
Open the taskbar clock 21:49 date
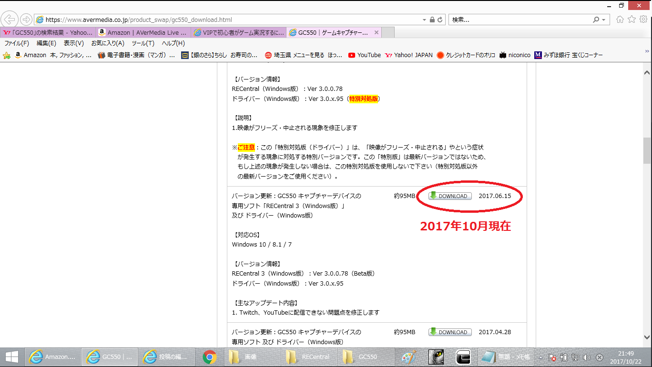(x=626, y=357)
